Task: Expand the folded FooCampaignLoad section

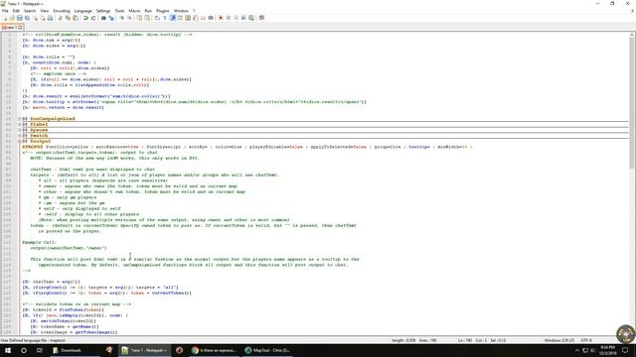Action: click(20, 119)
